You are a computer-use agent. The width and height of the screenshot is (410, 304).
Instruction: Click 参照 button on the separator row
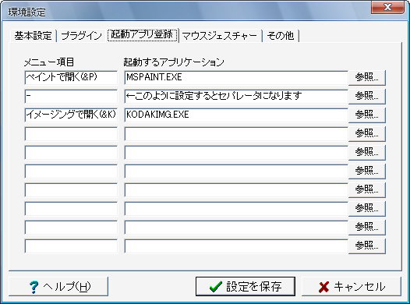(367, 96)
